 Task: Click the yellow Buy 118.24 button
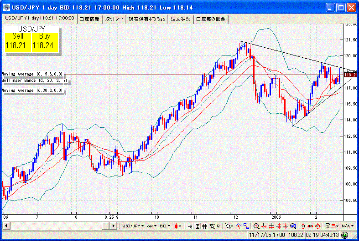(x=45, y=42)
